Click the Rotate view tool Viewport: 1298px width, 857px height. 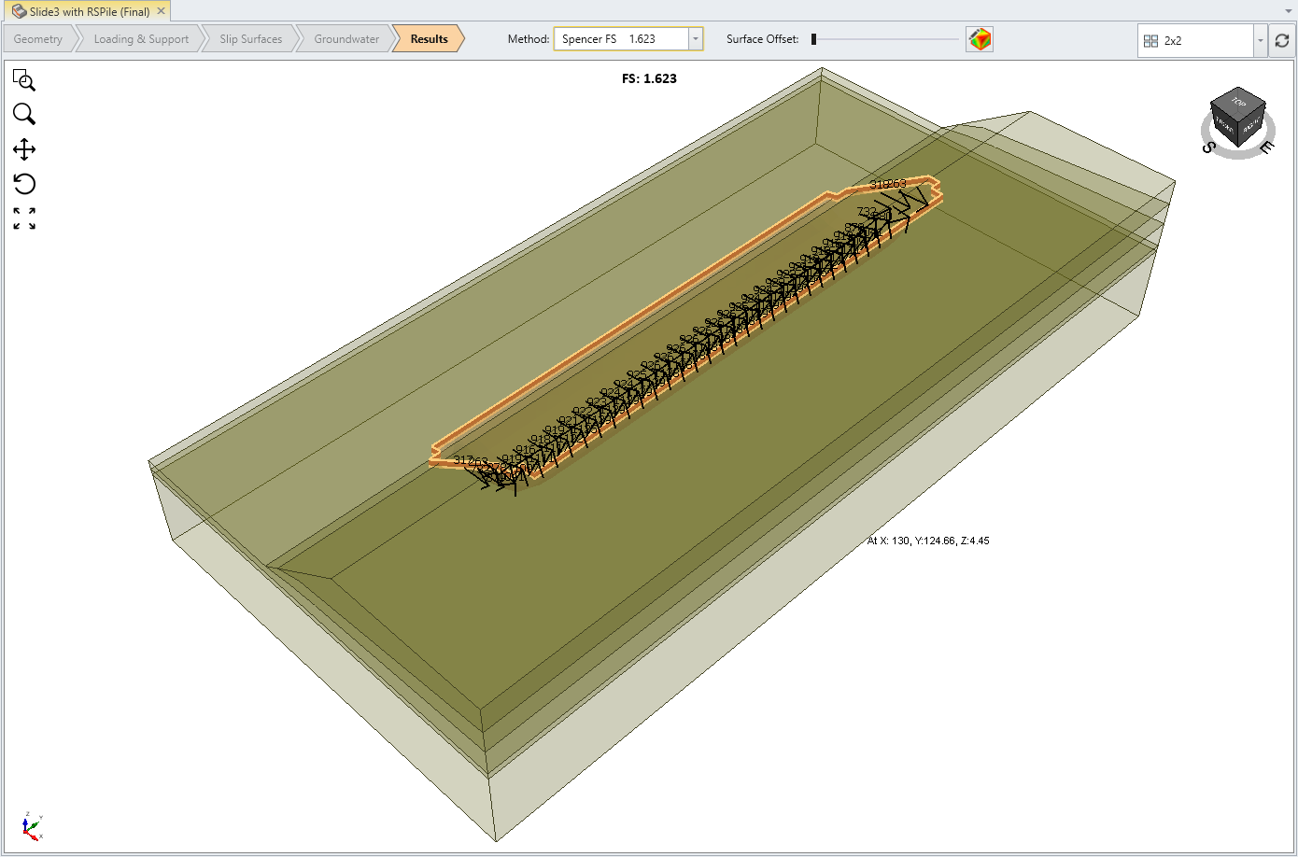click(x=24, y=184)
